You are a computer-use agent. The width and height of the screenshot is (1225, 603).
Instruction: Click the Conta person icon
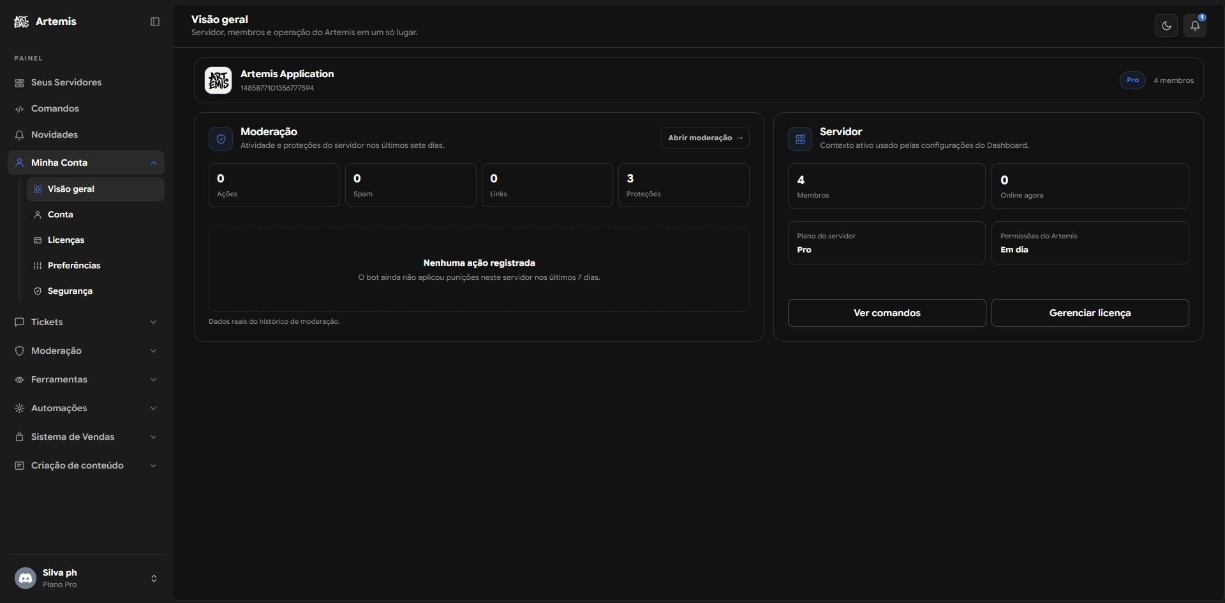pos(38,215)
